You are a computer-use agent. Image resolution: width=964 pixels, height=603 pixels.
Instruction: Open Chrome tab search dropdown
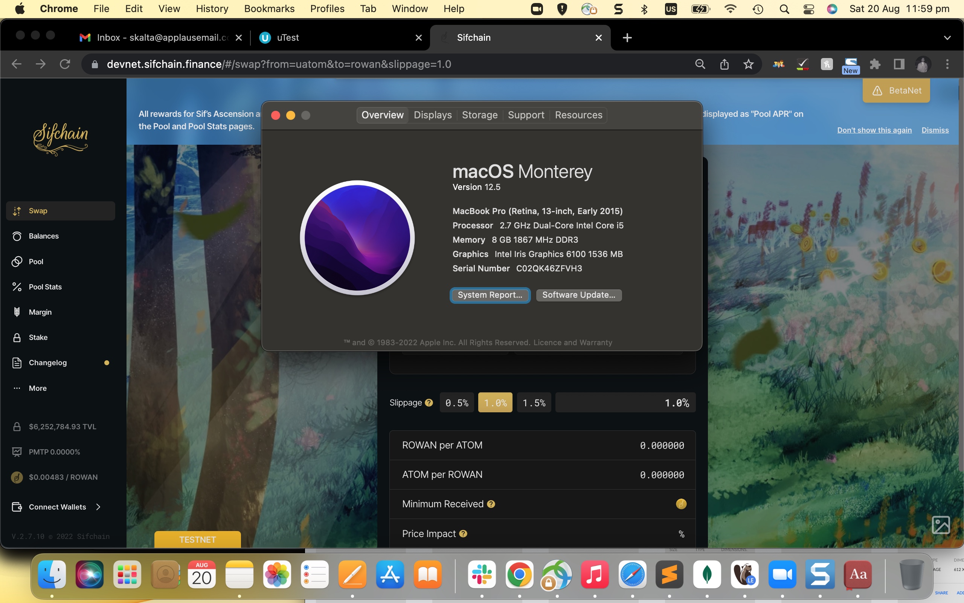tap(947, 38)
